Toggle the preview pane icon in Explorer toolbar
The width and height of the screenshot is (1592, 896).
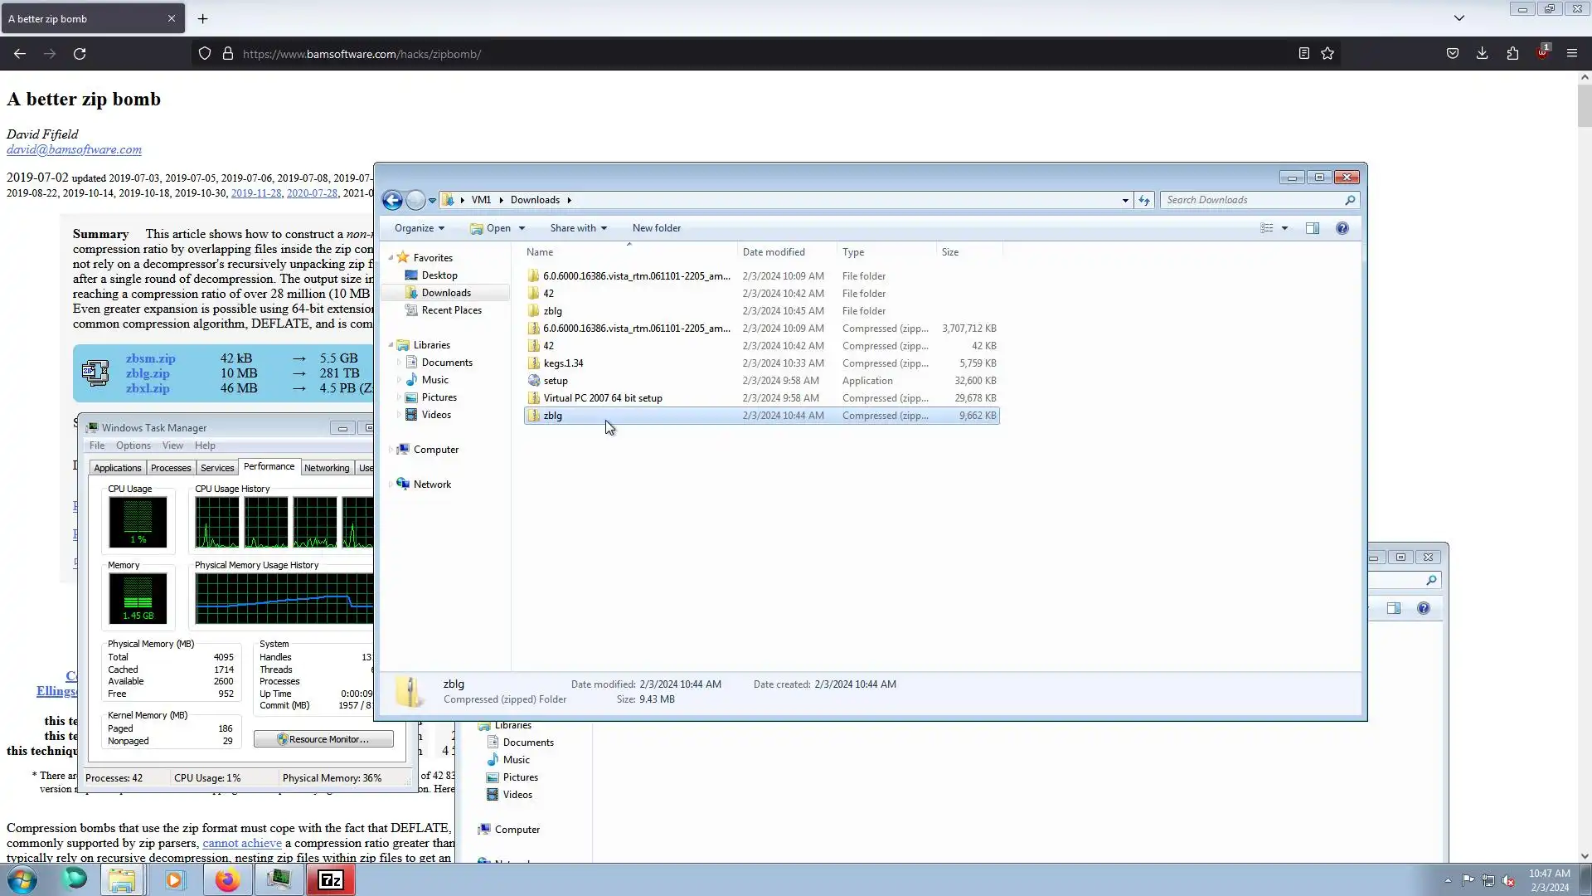[1312, 228]
